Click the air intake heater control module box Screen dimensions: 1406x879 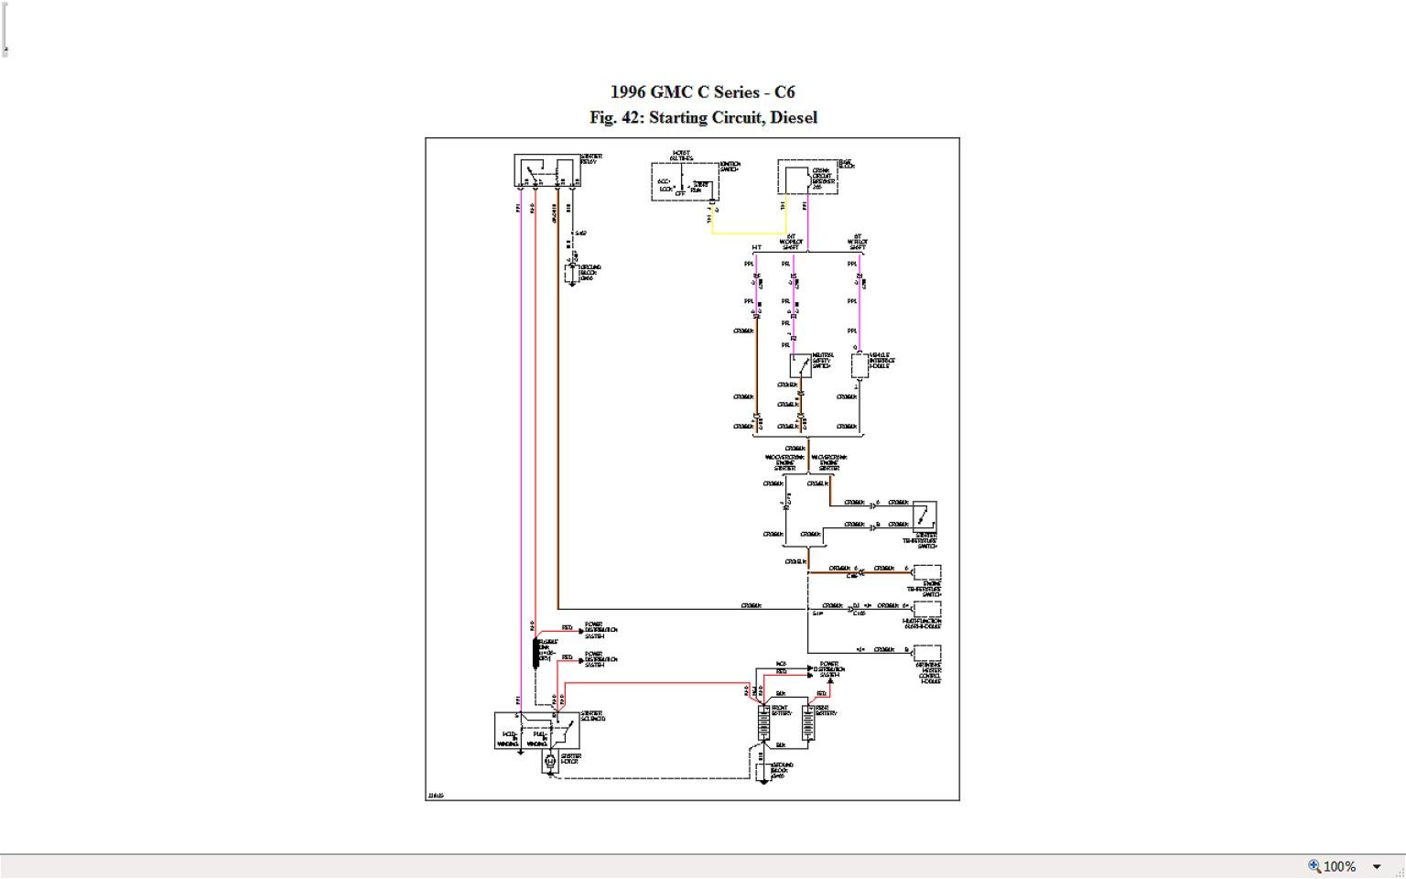click(927, 654)
